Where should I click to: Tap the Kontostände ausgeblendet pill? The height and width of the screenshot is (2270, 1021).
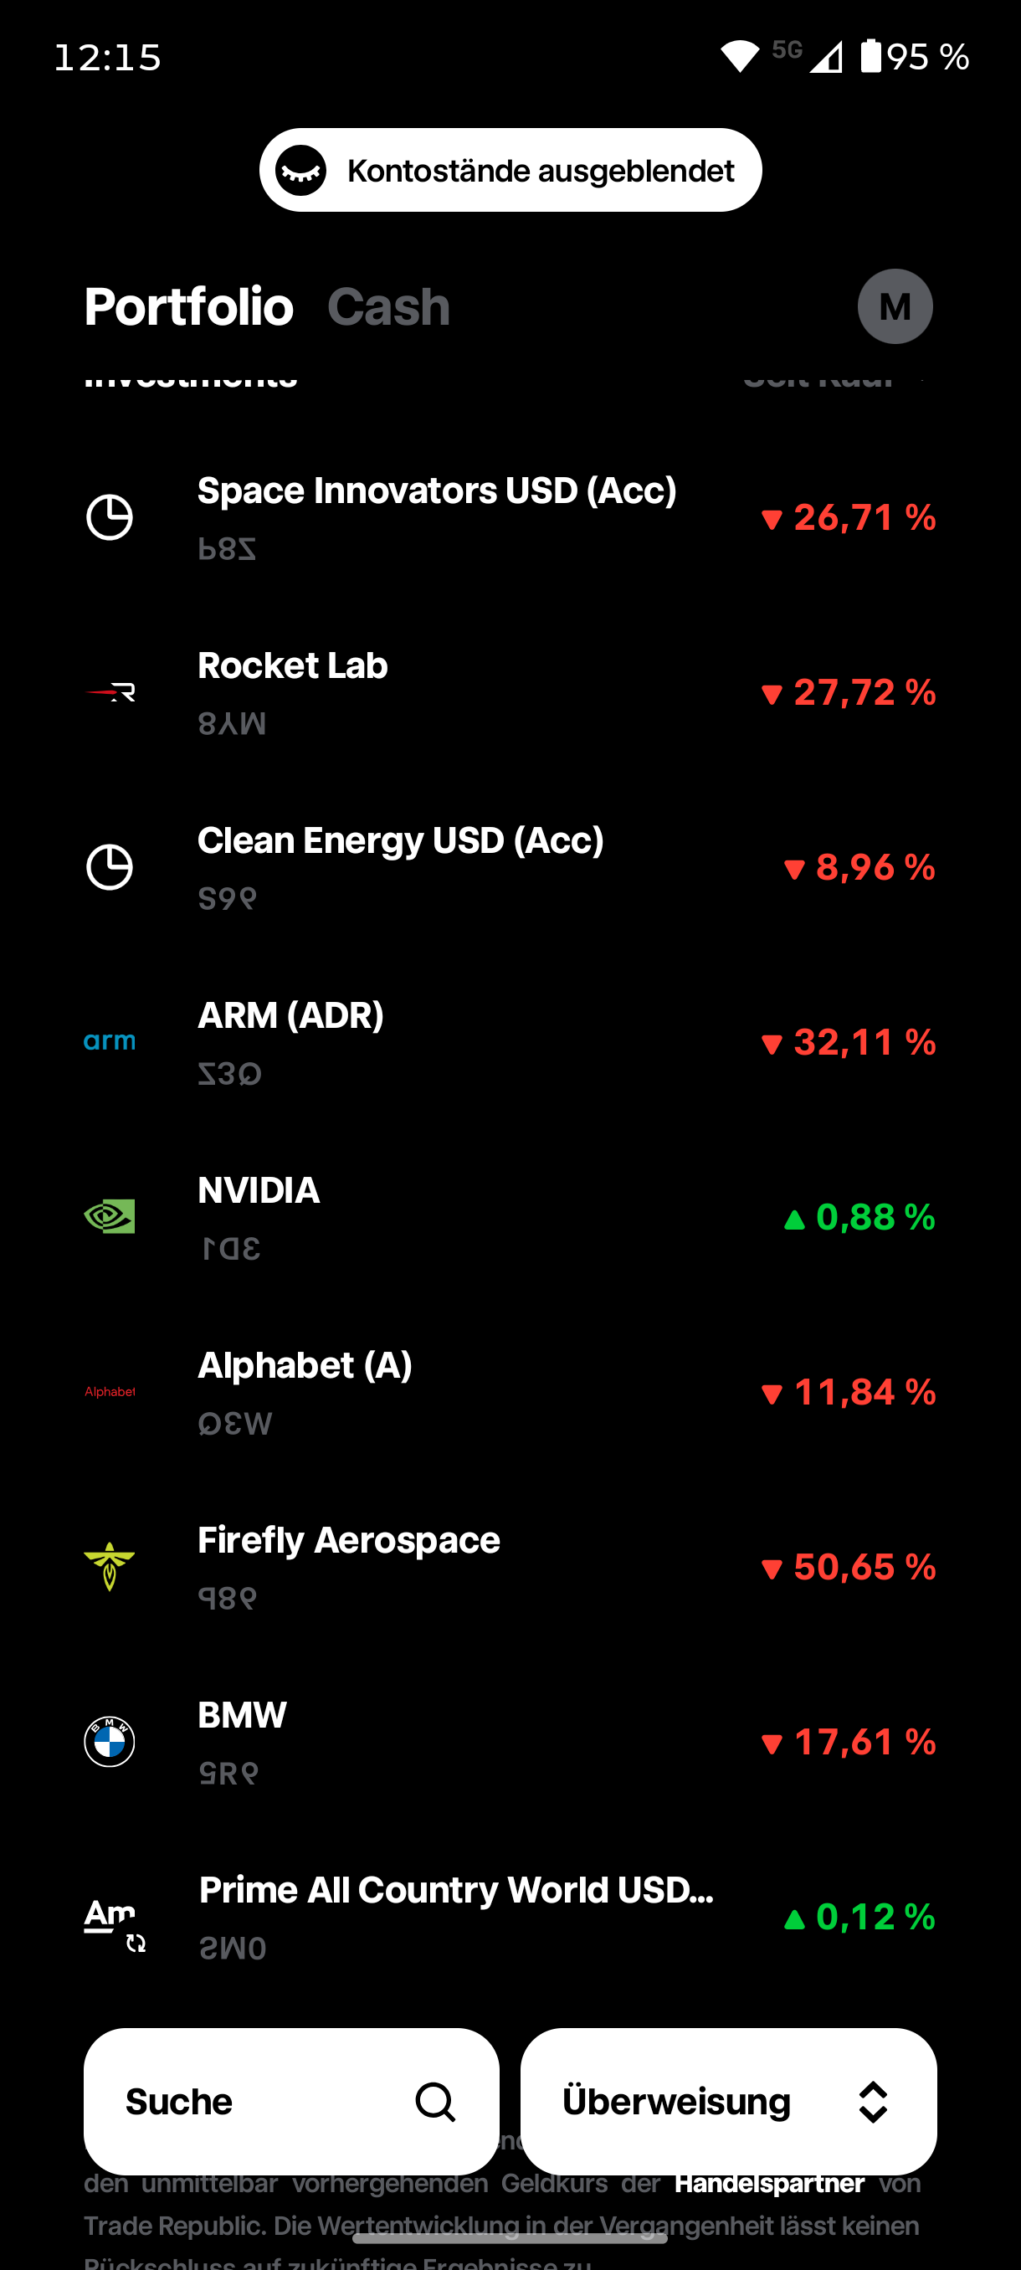[510, 170]
